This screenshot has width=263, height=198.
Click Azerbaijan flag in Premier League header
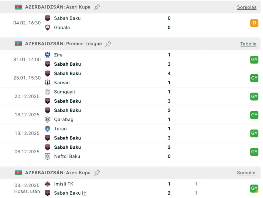[18, 44]
